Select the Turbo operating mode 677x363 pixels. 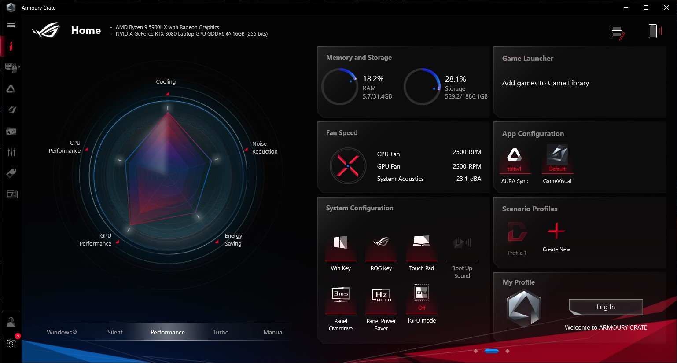click(221, 332)
